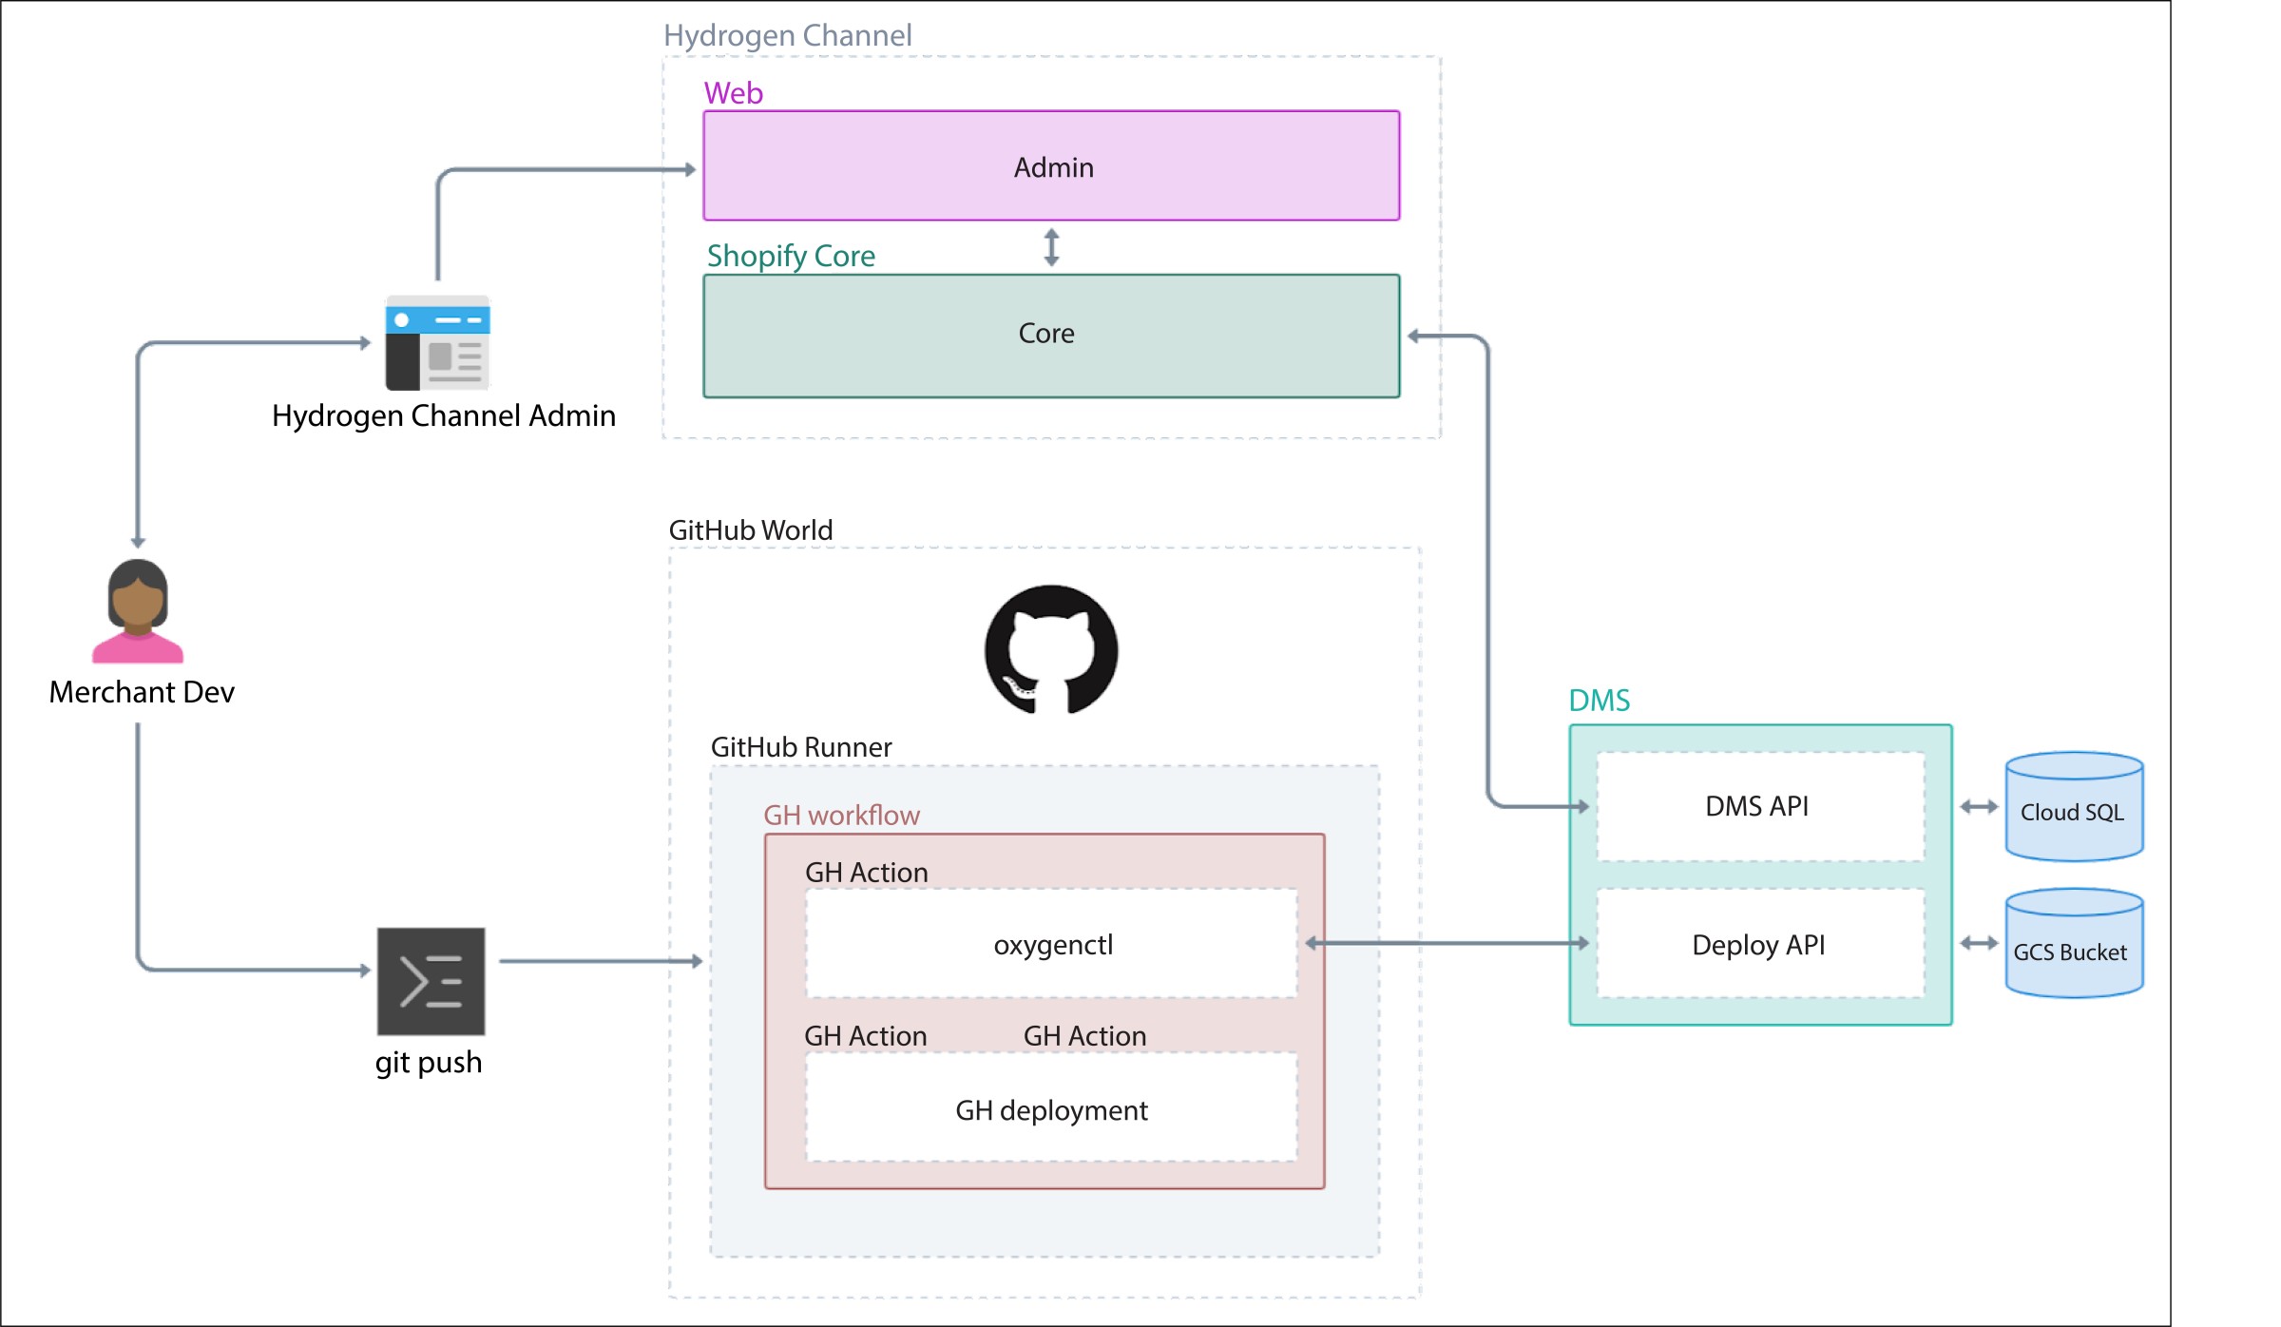Viewport: 2281px width, 1327px height.
Task: Click the git push terminal icon
Action: click(431, 982)
